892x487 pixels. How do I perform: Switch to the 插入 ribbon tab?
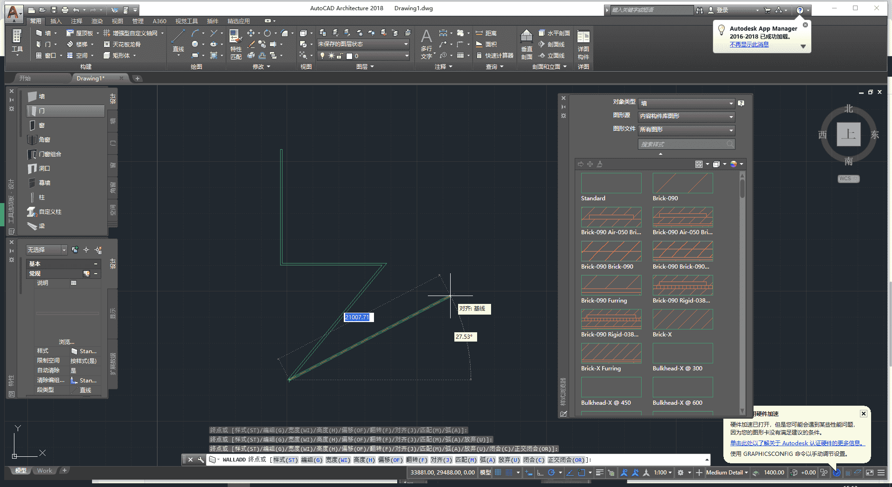tap(56, 21)
